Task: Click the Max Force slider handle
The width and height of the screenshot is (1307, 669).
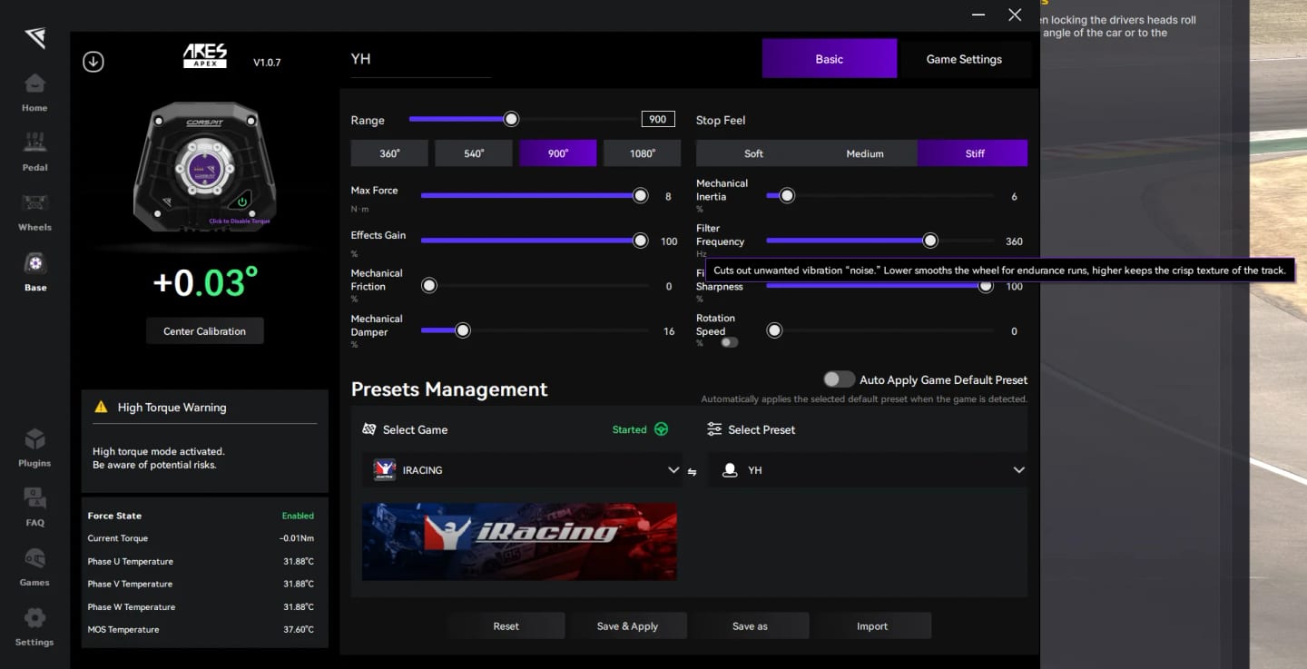Action: pyautogui.click(x=641, y=195)
